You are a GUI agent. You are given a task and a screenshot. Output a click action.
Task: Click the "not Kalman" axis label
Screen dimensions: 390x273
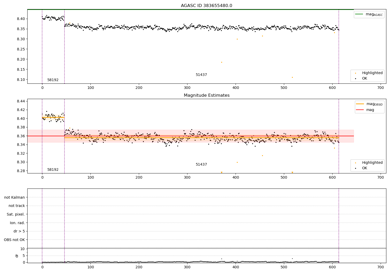pyautogui.click(x=15, y=197)
